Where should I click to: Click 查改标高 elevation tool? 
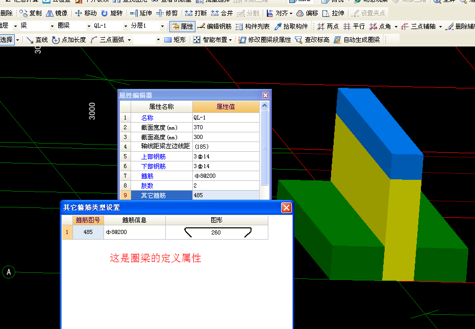pos(312,40)
